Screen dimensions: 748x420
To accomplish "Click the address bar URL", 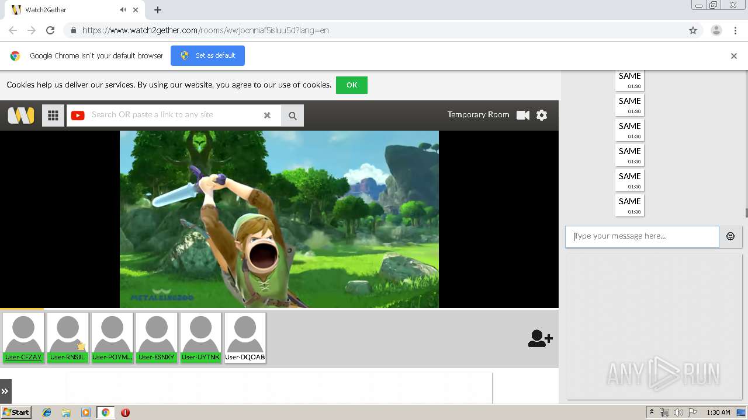I will [206, 30].
